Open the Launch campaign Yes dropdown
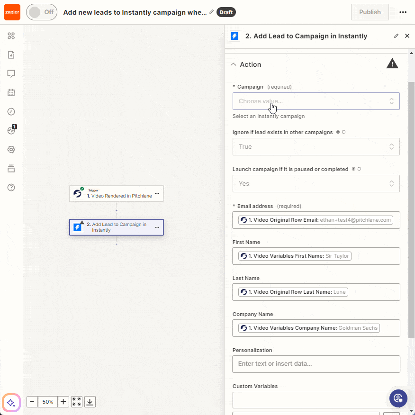Screen dimensions: 415x415 (316, 183)
